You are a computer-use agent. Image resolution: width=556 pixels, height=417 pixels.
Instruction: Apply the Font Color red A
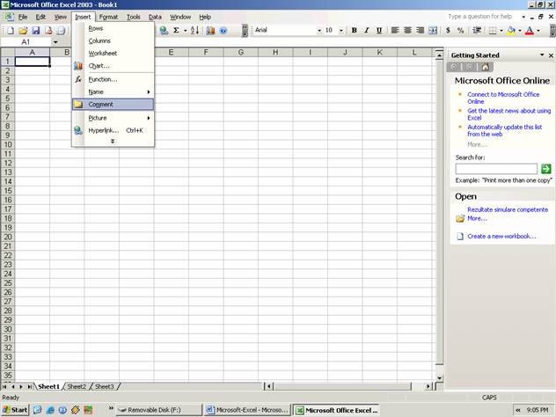[530, 31]
